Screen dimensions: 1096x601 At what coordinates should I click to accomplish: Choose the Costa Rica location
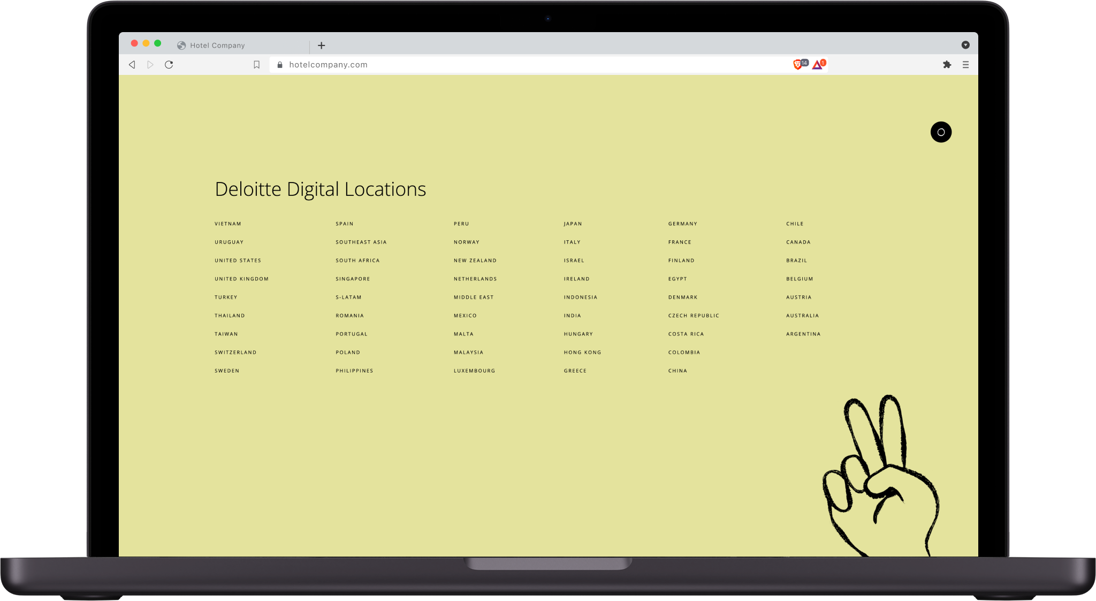(686, 334)
